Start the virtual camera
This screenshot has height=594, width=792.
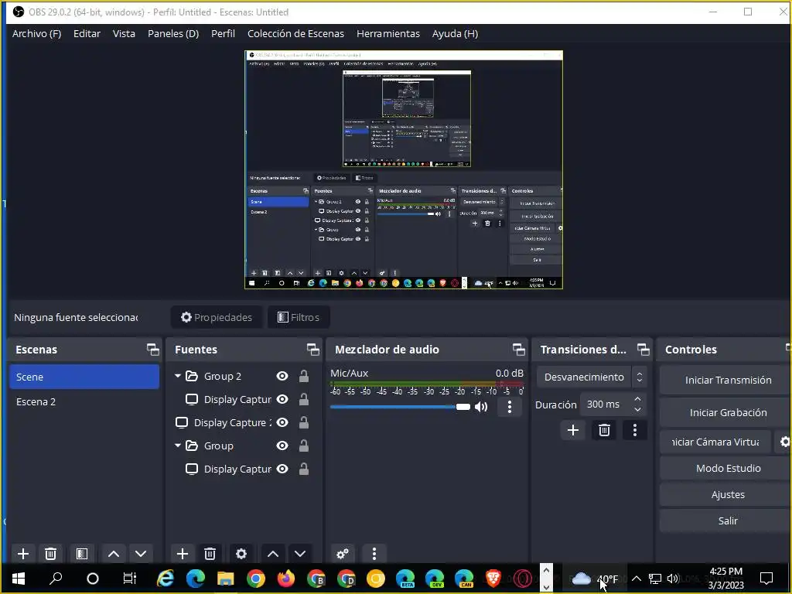pos(715,442)
